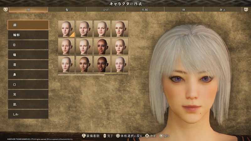Open the 身上 background tab
Viewport: 251px width, 141px height.
point(222,9)
